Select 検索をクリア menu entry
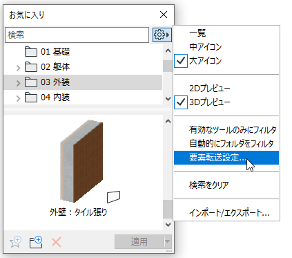 coord(209,185)
